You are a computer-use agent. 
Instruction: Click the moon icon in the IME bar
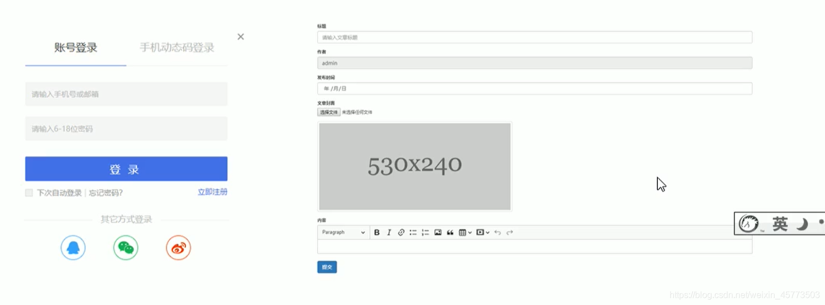click(x=802, y=224)
